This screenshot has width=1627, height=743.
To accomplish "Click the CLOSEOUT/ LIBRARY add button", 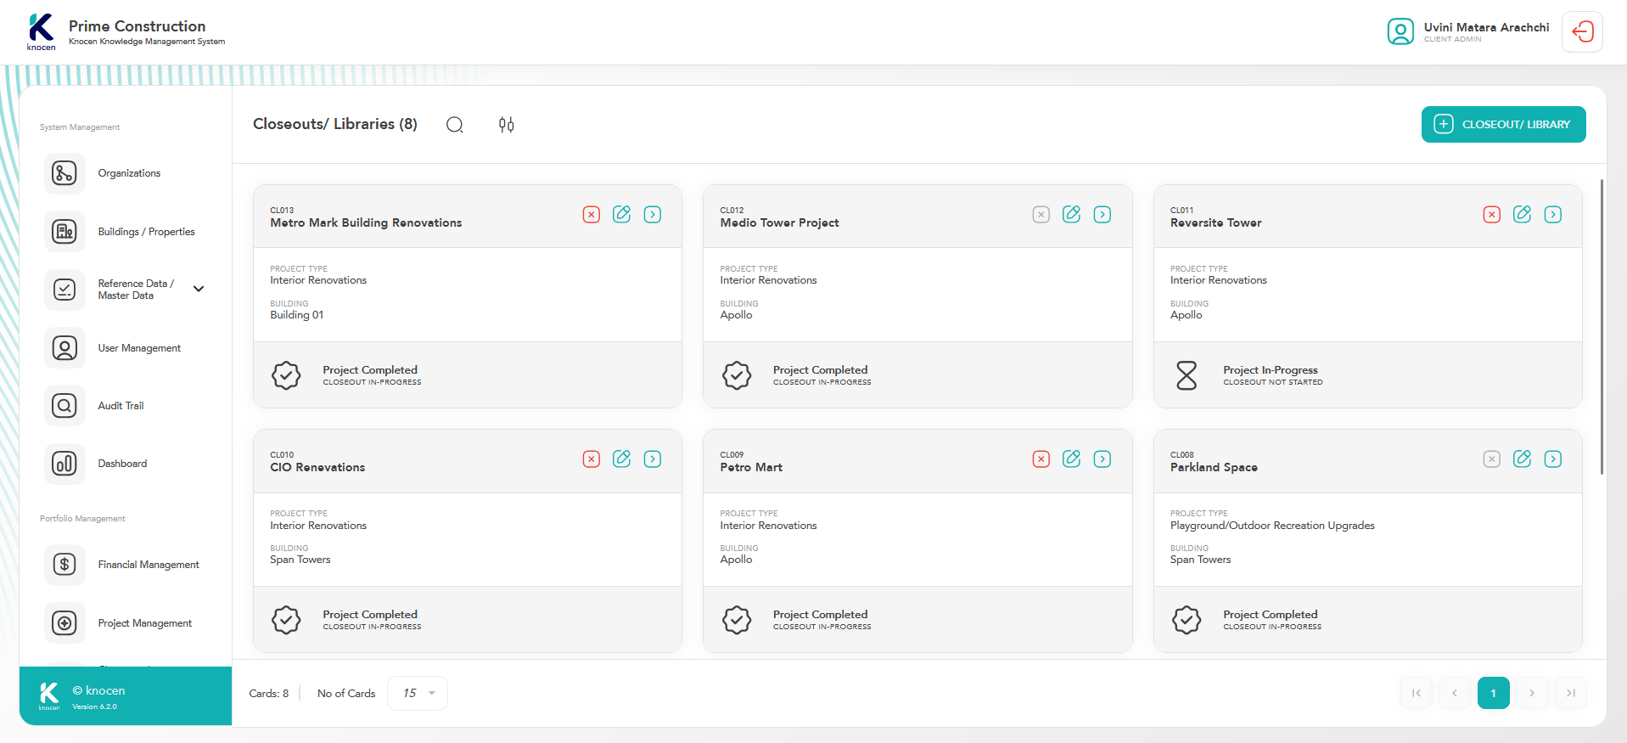I will click(1503, 124).
